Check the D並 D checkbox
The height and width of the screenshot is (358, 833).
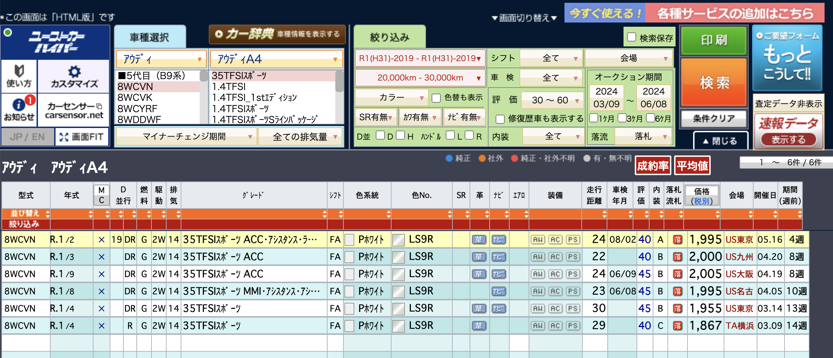click(380, 135)
